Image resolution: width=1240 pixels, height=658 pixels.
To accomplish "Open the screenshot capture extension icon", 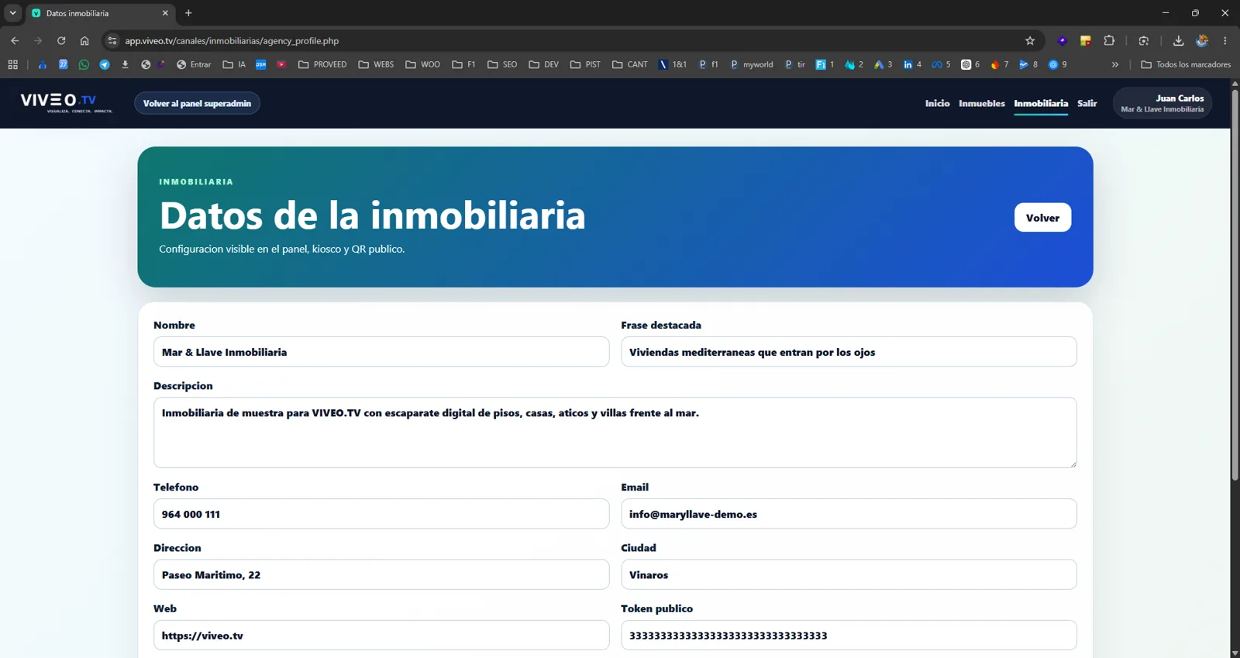I will (1143, 41).
